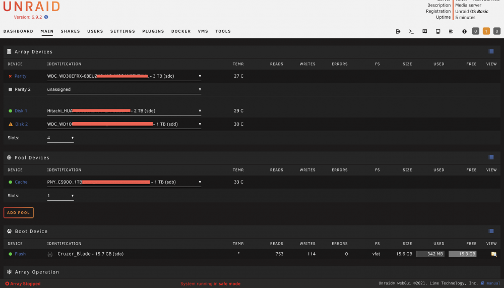The height and width of the screenshot is (288, 504).
Task: Click the USB device icon beside Cruzer_Blade
Action: coord(50,254)
